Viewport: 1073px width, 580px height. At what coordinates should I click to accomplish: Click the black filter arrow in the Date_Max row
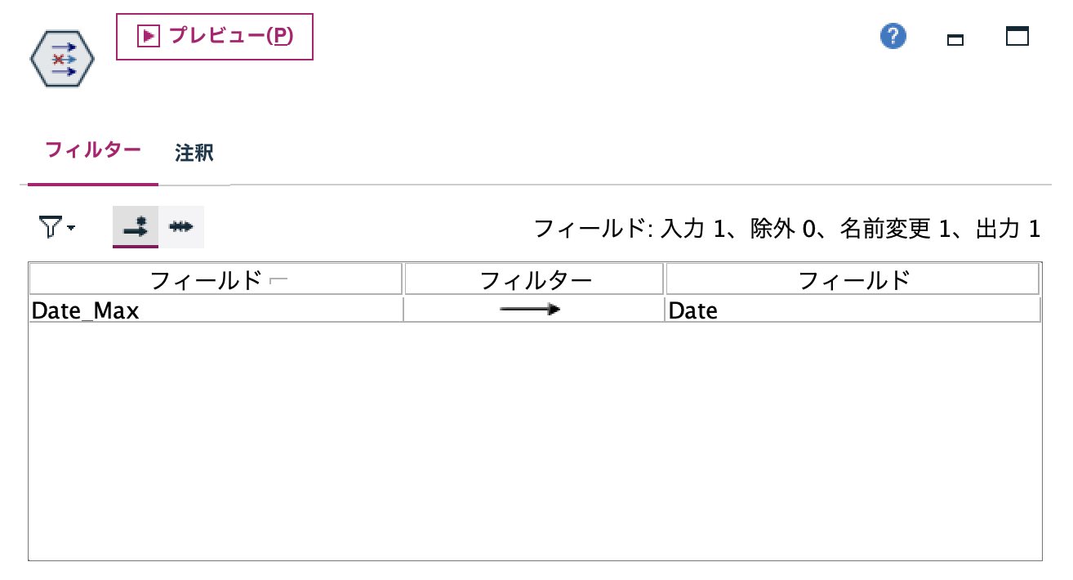click(x=532, y=310)
